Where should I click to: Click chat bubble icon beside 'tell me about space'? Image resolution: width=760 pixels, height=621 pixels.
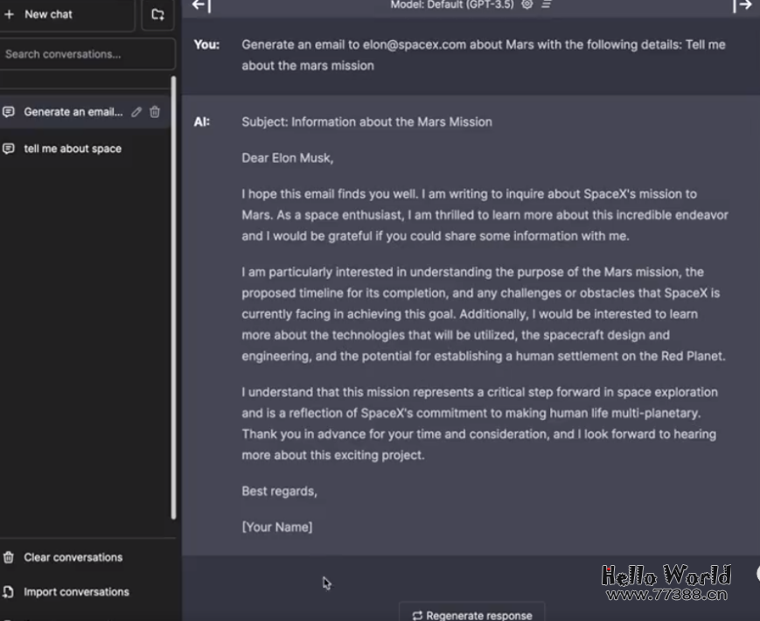[9, 149]
